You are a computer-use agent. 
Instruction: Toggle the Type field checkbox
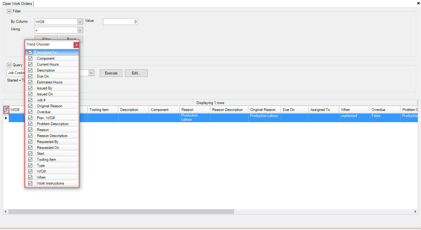30,165
